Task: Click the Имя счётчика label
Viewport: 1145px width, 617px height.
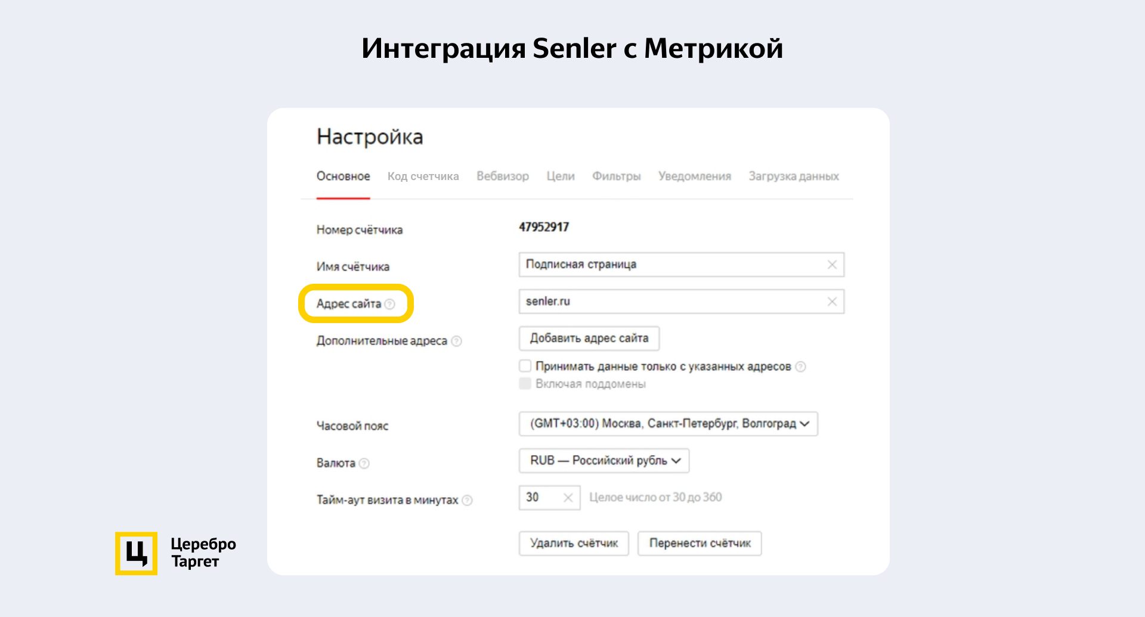Action: point(353,267)
